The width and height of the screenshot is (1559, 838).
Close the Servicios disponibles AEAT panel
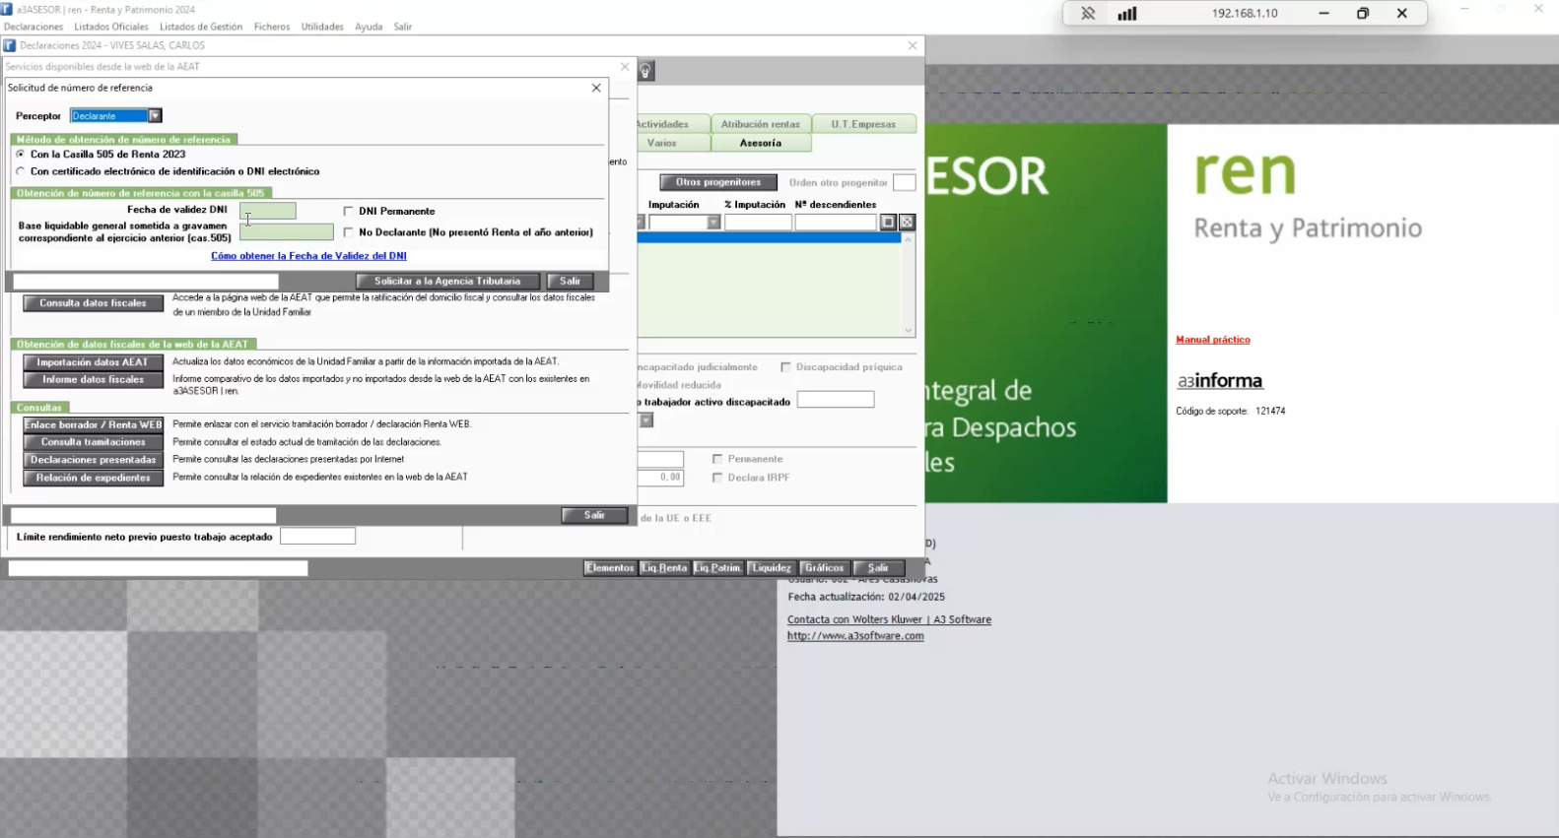(x=625, y=67)
